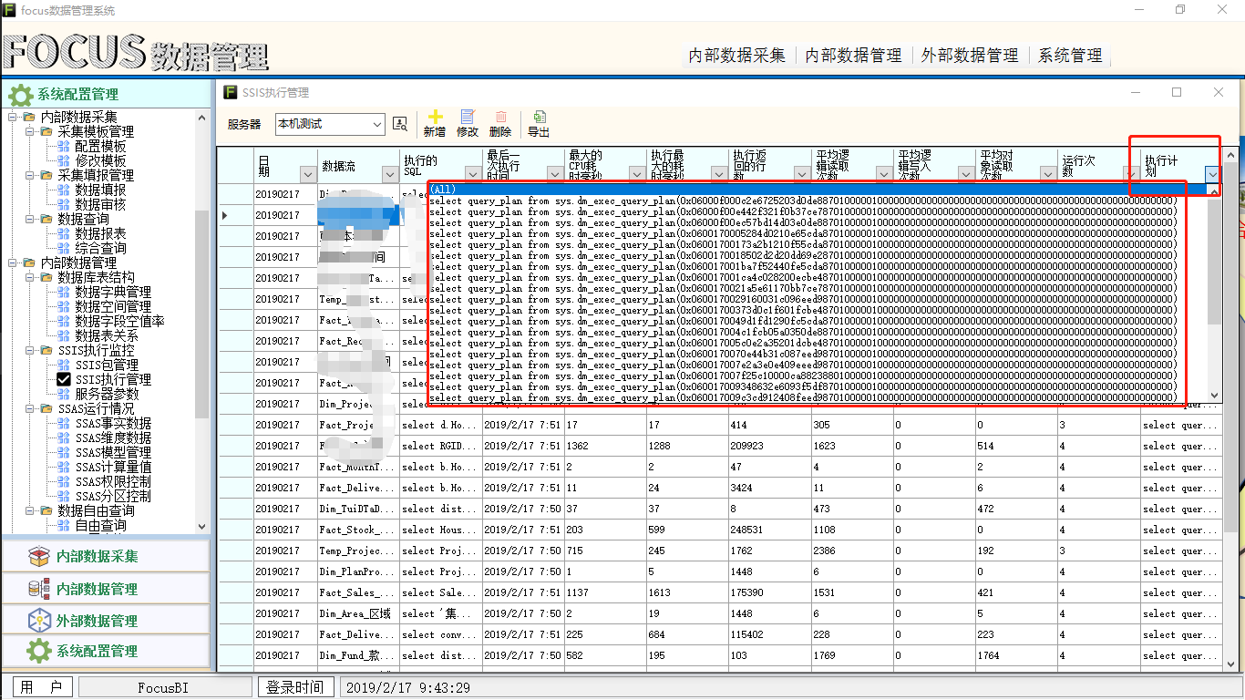Click the login time 2019/2/17 9:43:29
Viewport: 1245px width, 700px height.
[408, 688]
